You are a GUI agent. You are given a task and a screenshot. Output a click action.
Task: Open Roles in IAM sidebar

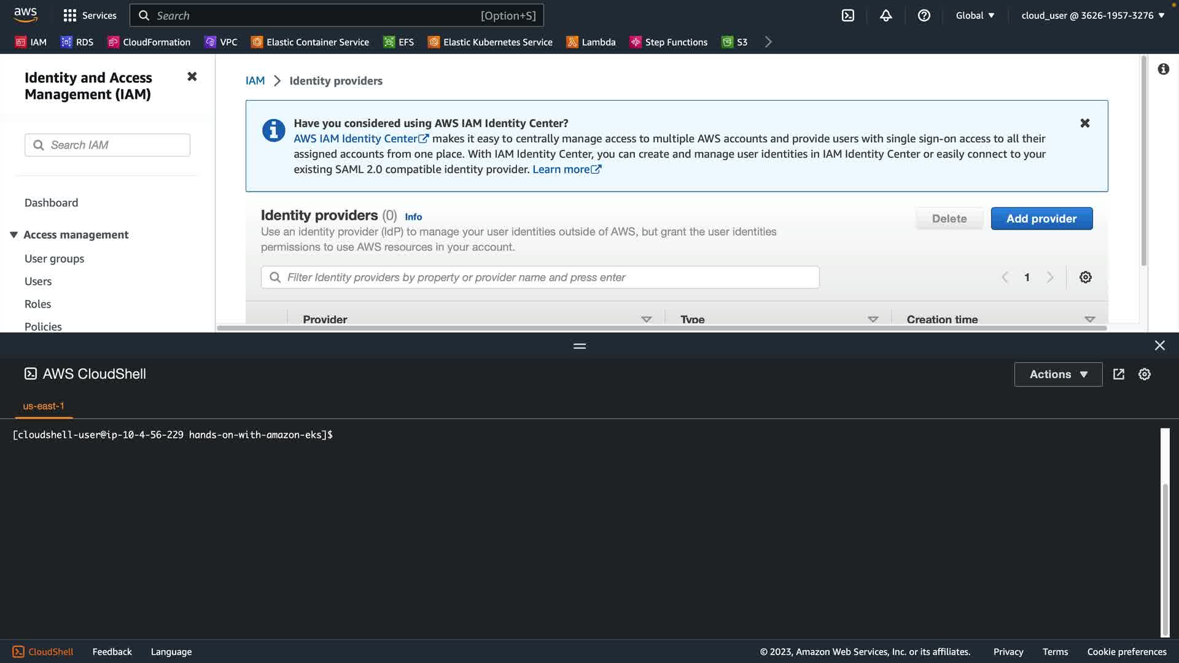37,304
